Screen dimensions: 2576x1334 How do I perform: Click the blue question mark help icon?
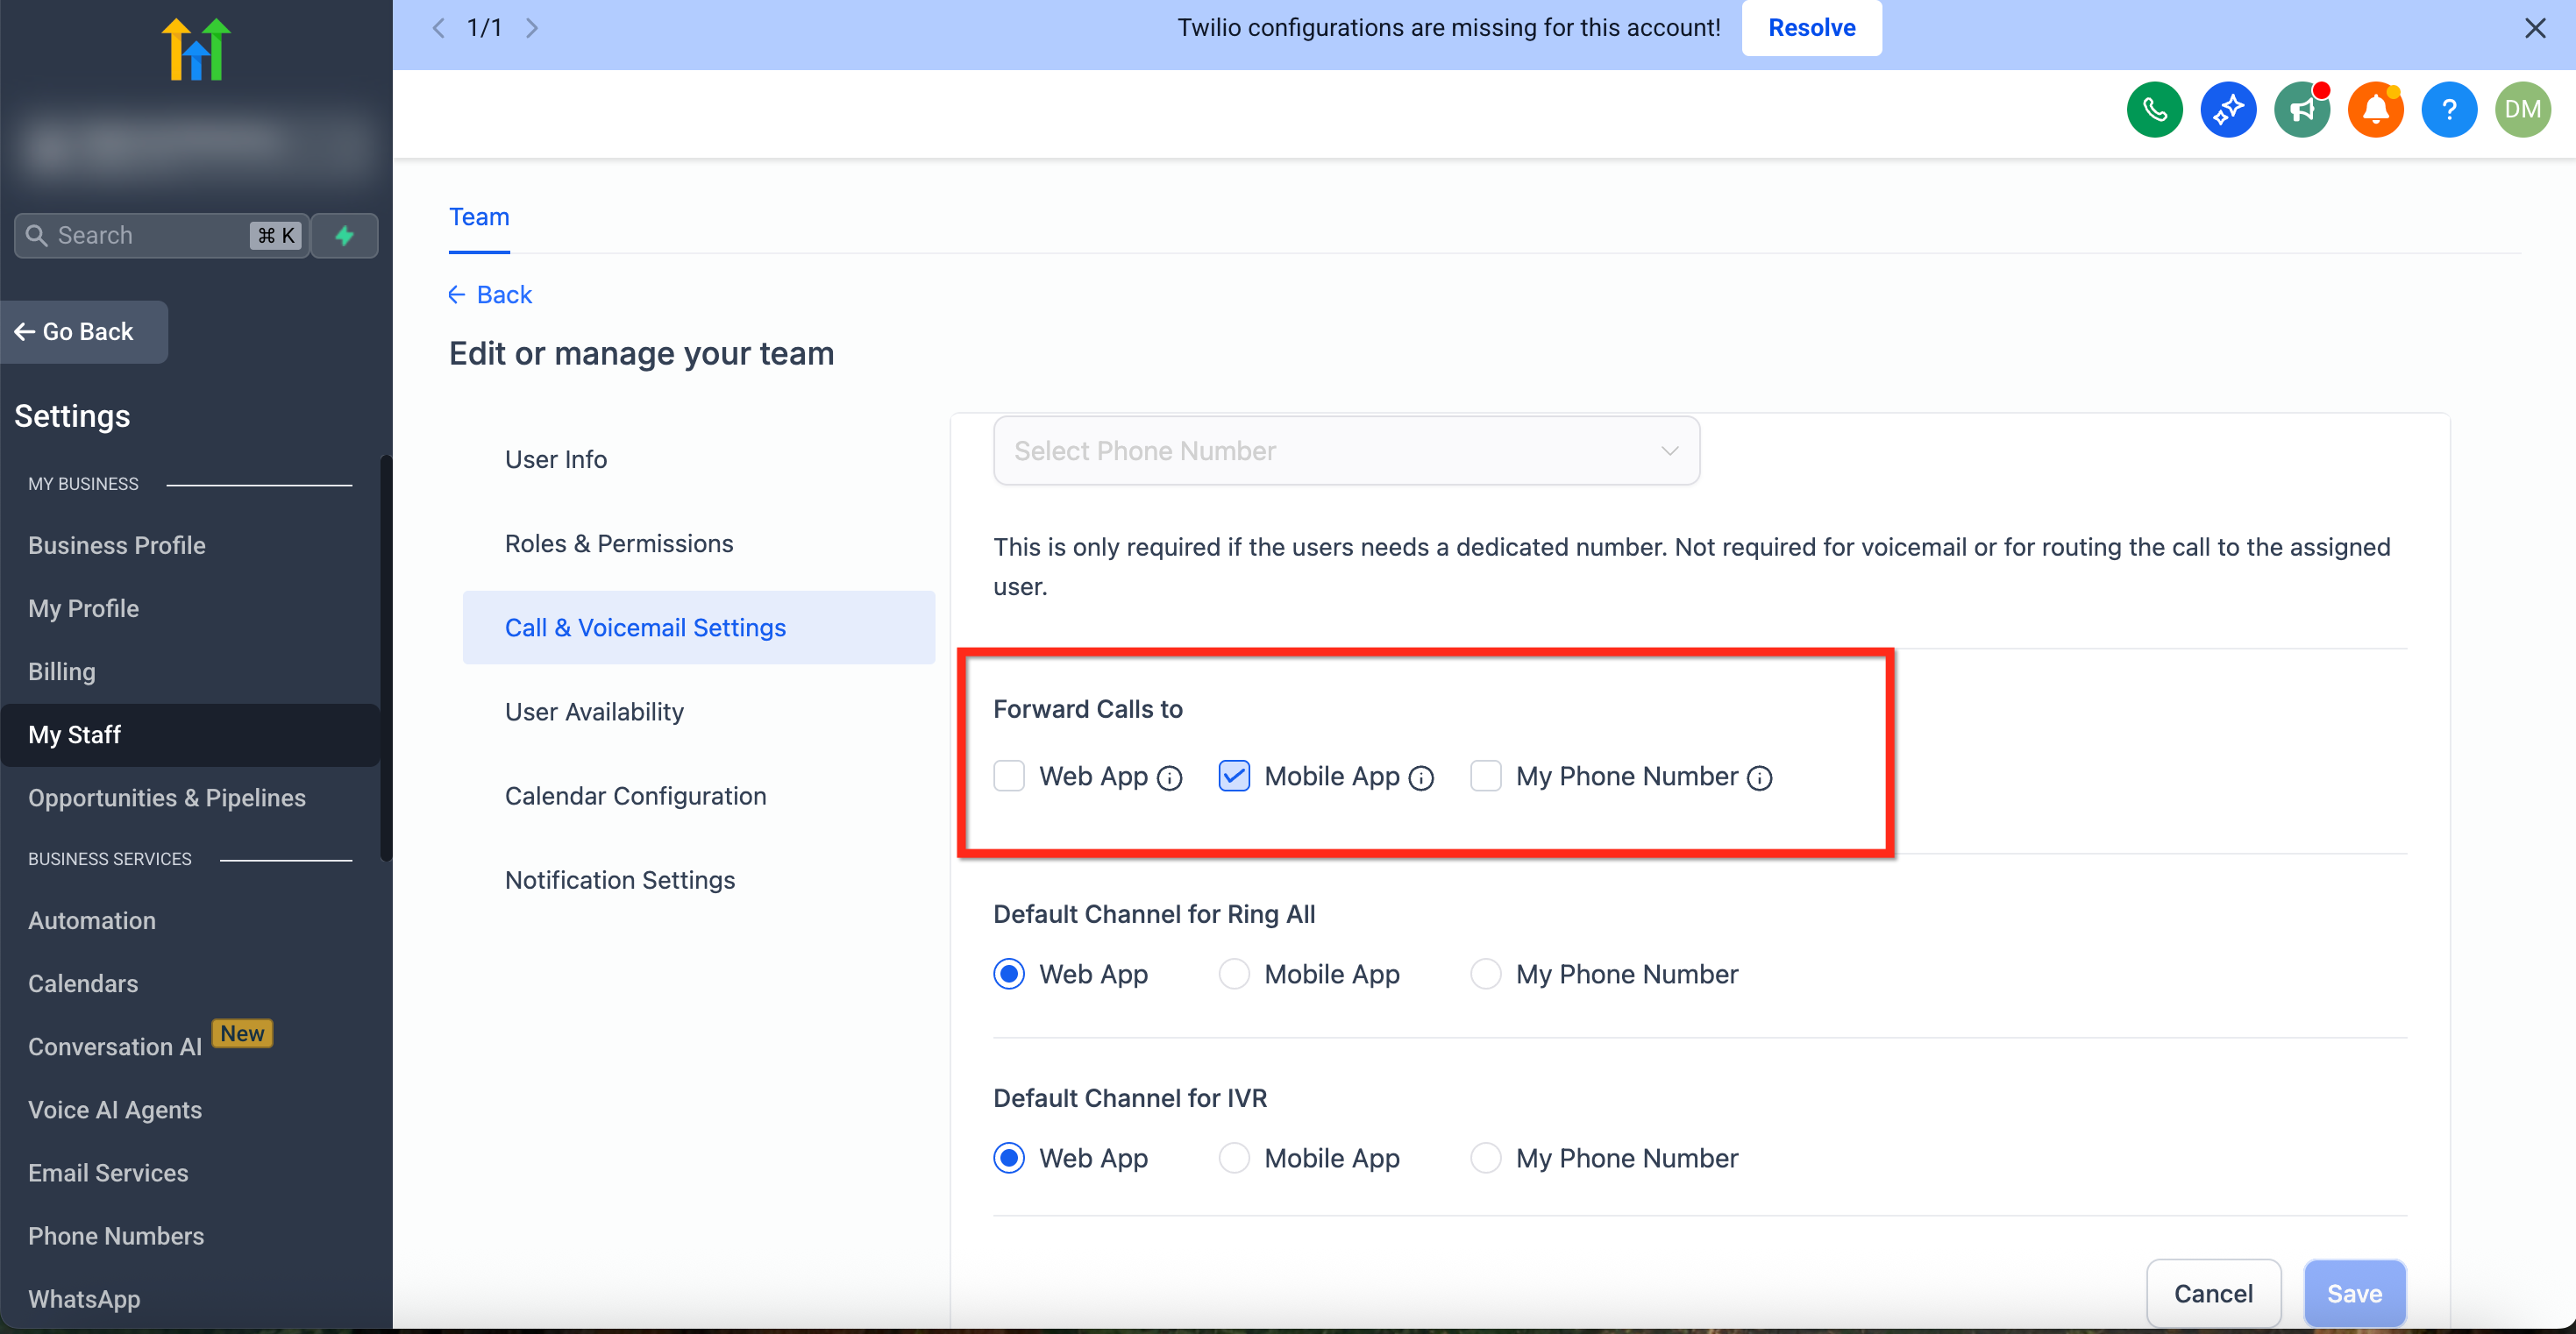(x=2448, y=109)
